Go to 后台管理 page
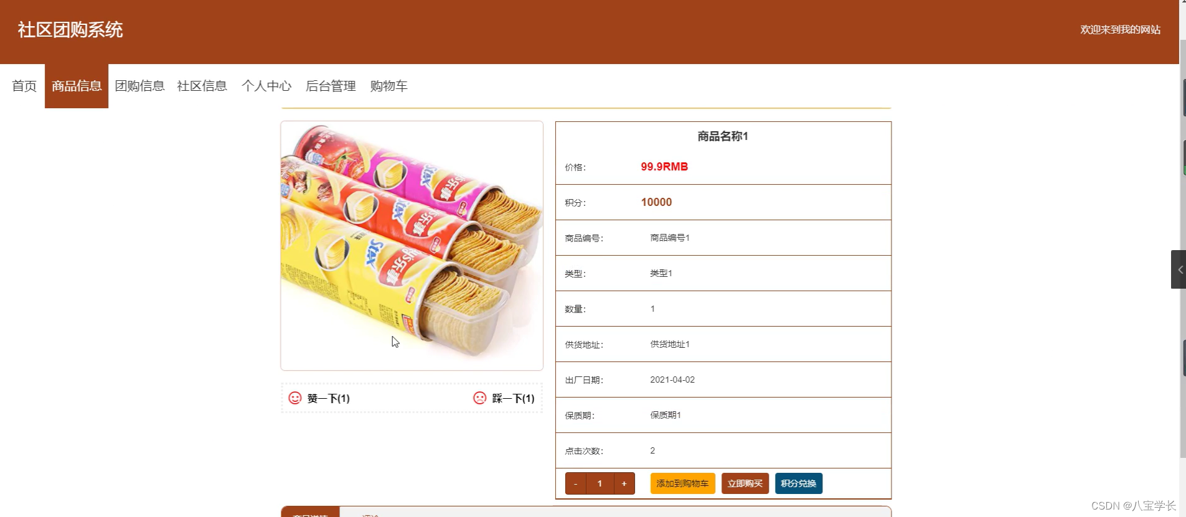 pos(331,86)
